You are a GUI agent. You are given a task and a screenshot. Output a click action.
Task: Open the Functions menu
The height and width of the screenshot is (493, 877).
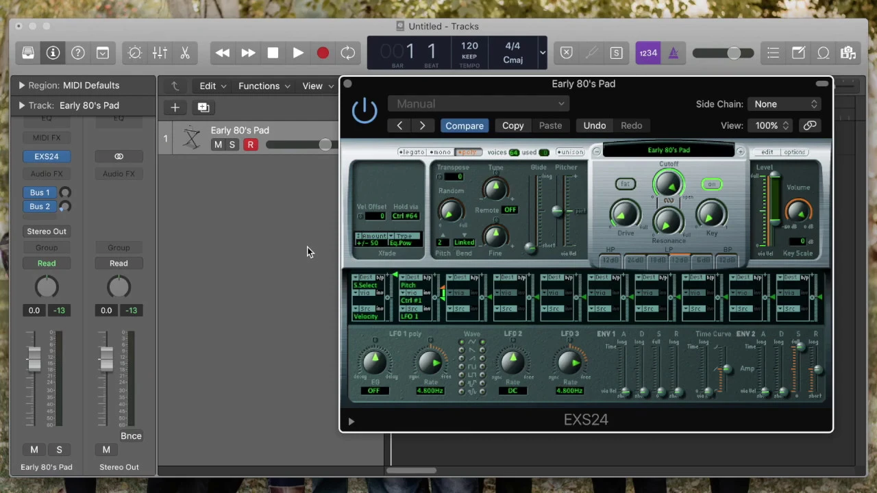(x=264, y=86)
